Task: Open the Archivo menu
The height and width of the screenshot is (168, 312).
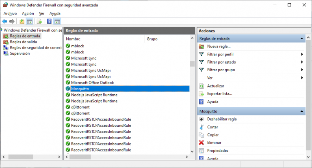Action: [x=10, y=13]
